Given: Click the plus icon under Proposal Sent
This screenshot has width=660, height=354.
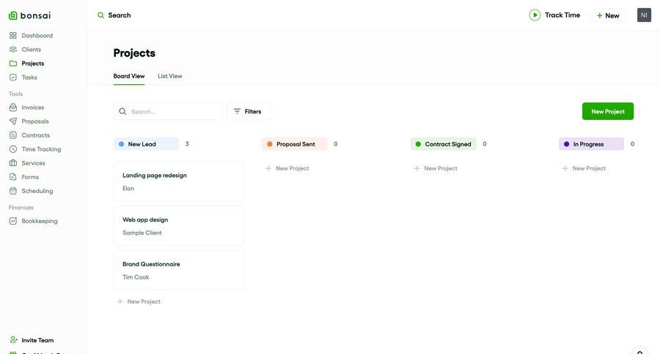Looking at the screenshot, I should [x=268, y=168].
